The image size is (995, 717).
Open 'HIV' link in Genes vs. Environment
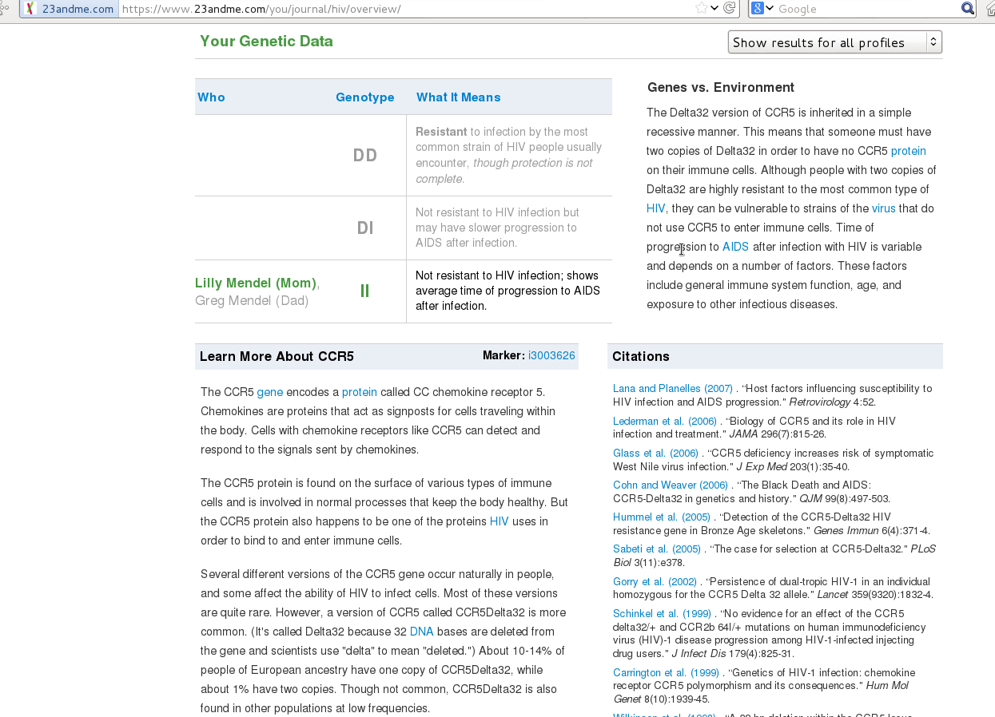point(656,208)
